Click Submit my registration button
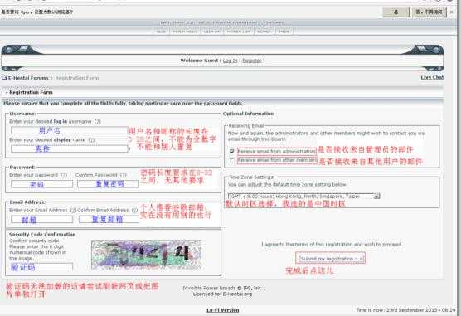This screenshot has height=316, width=461. pos(331,258)
